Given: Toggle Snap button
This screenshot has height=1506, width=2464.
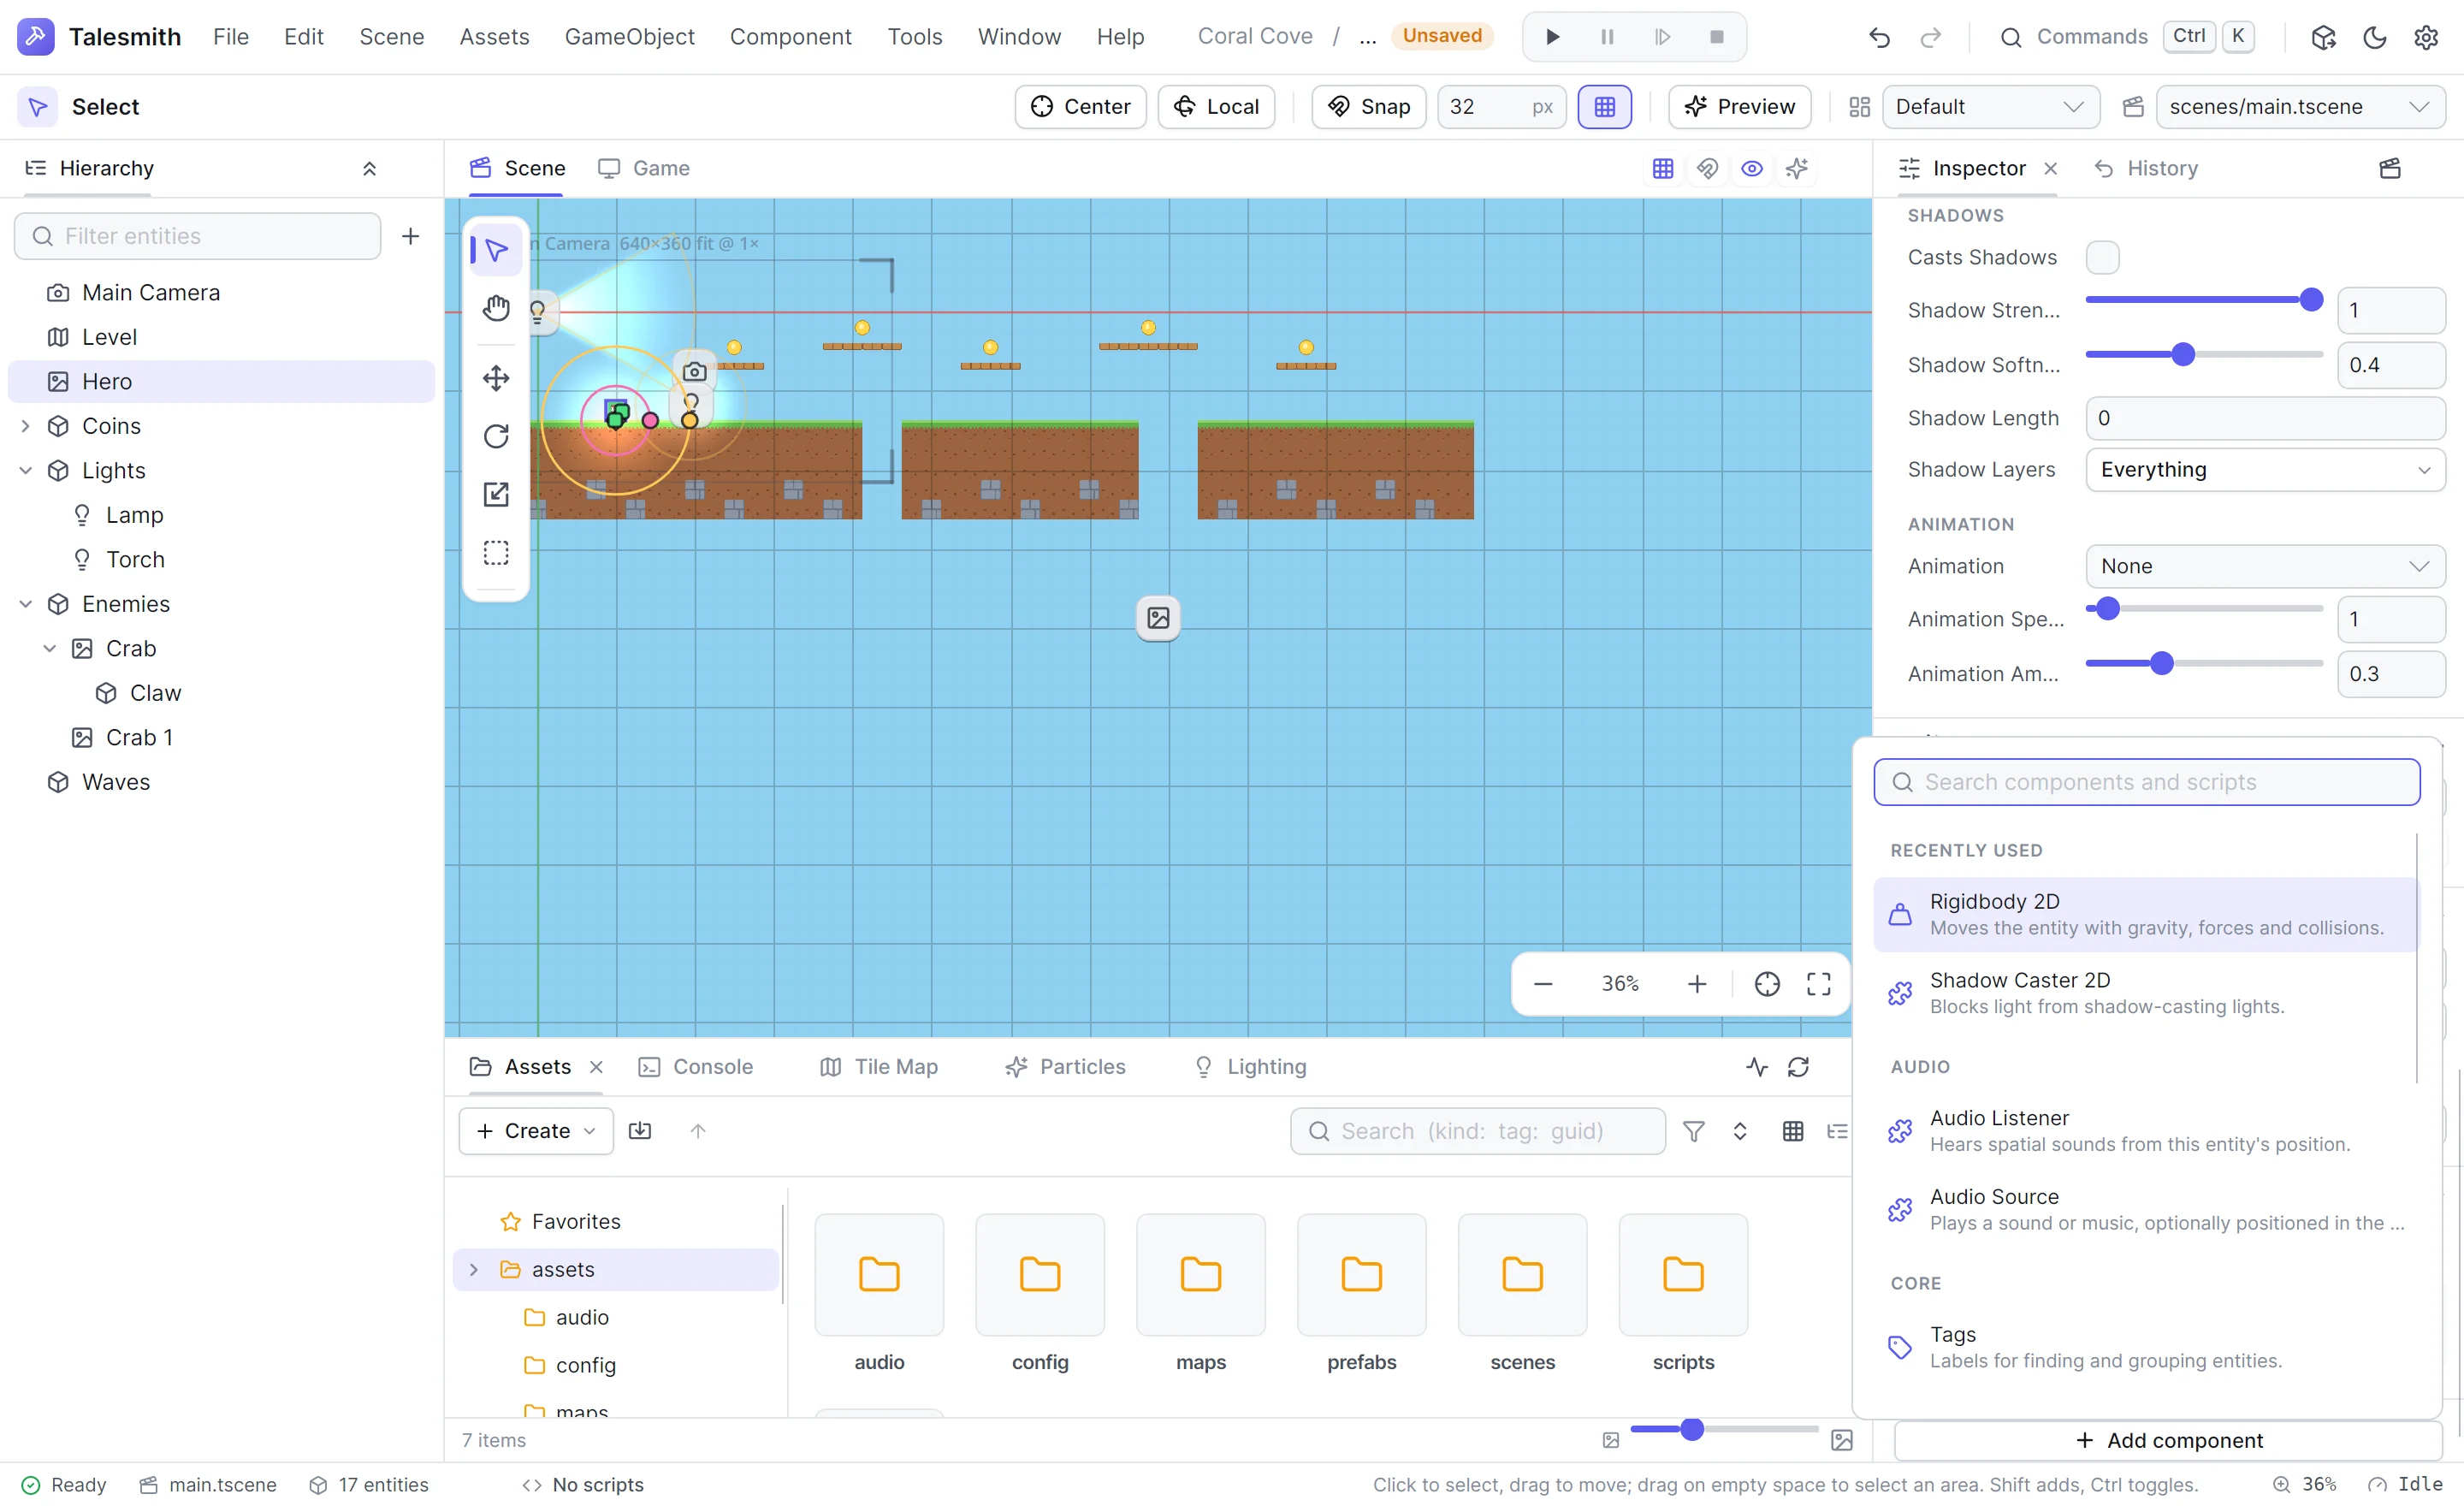Looking at the screenshot, I should (1368, 106).
